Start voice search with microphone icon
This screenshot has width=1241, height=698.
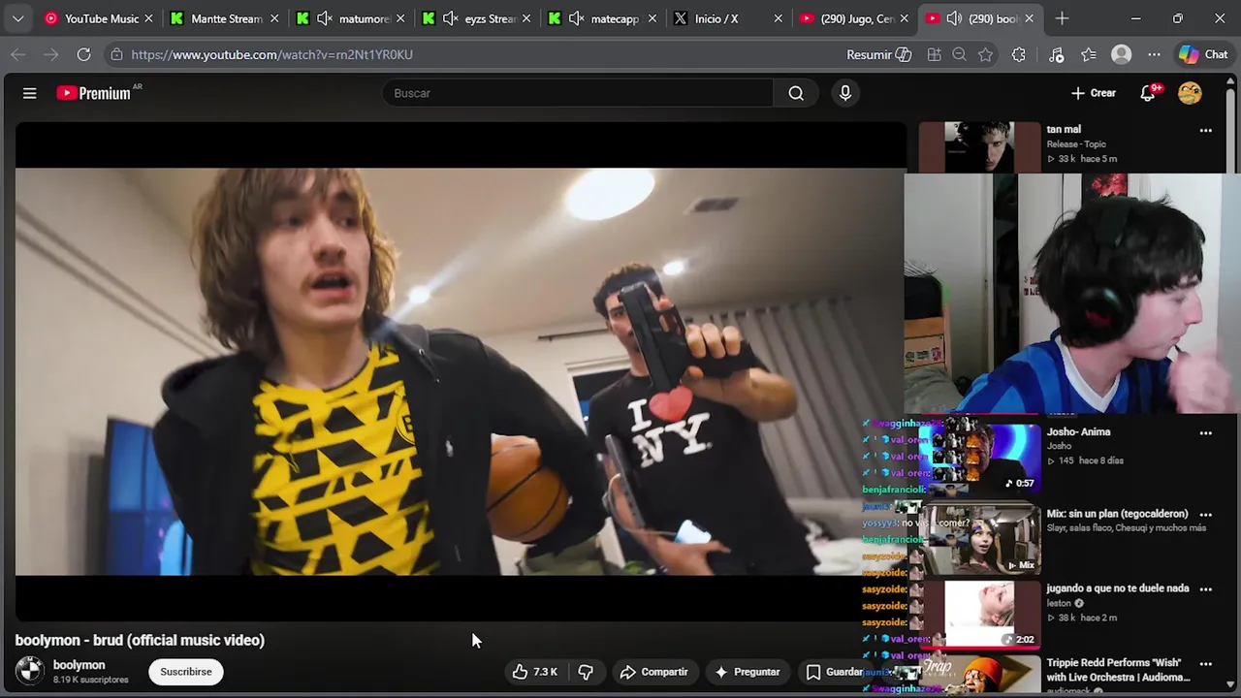point(845,93)
